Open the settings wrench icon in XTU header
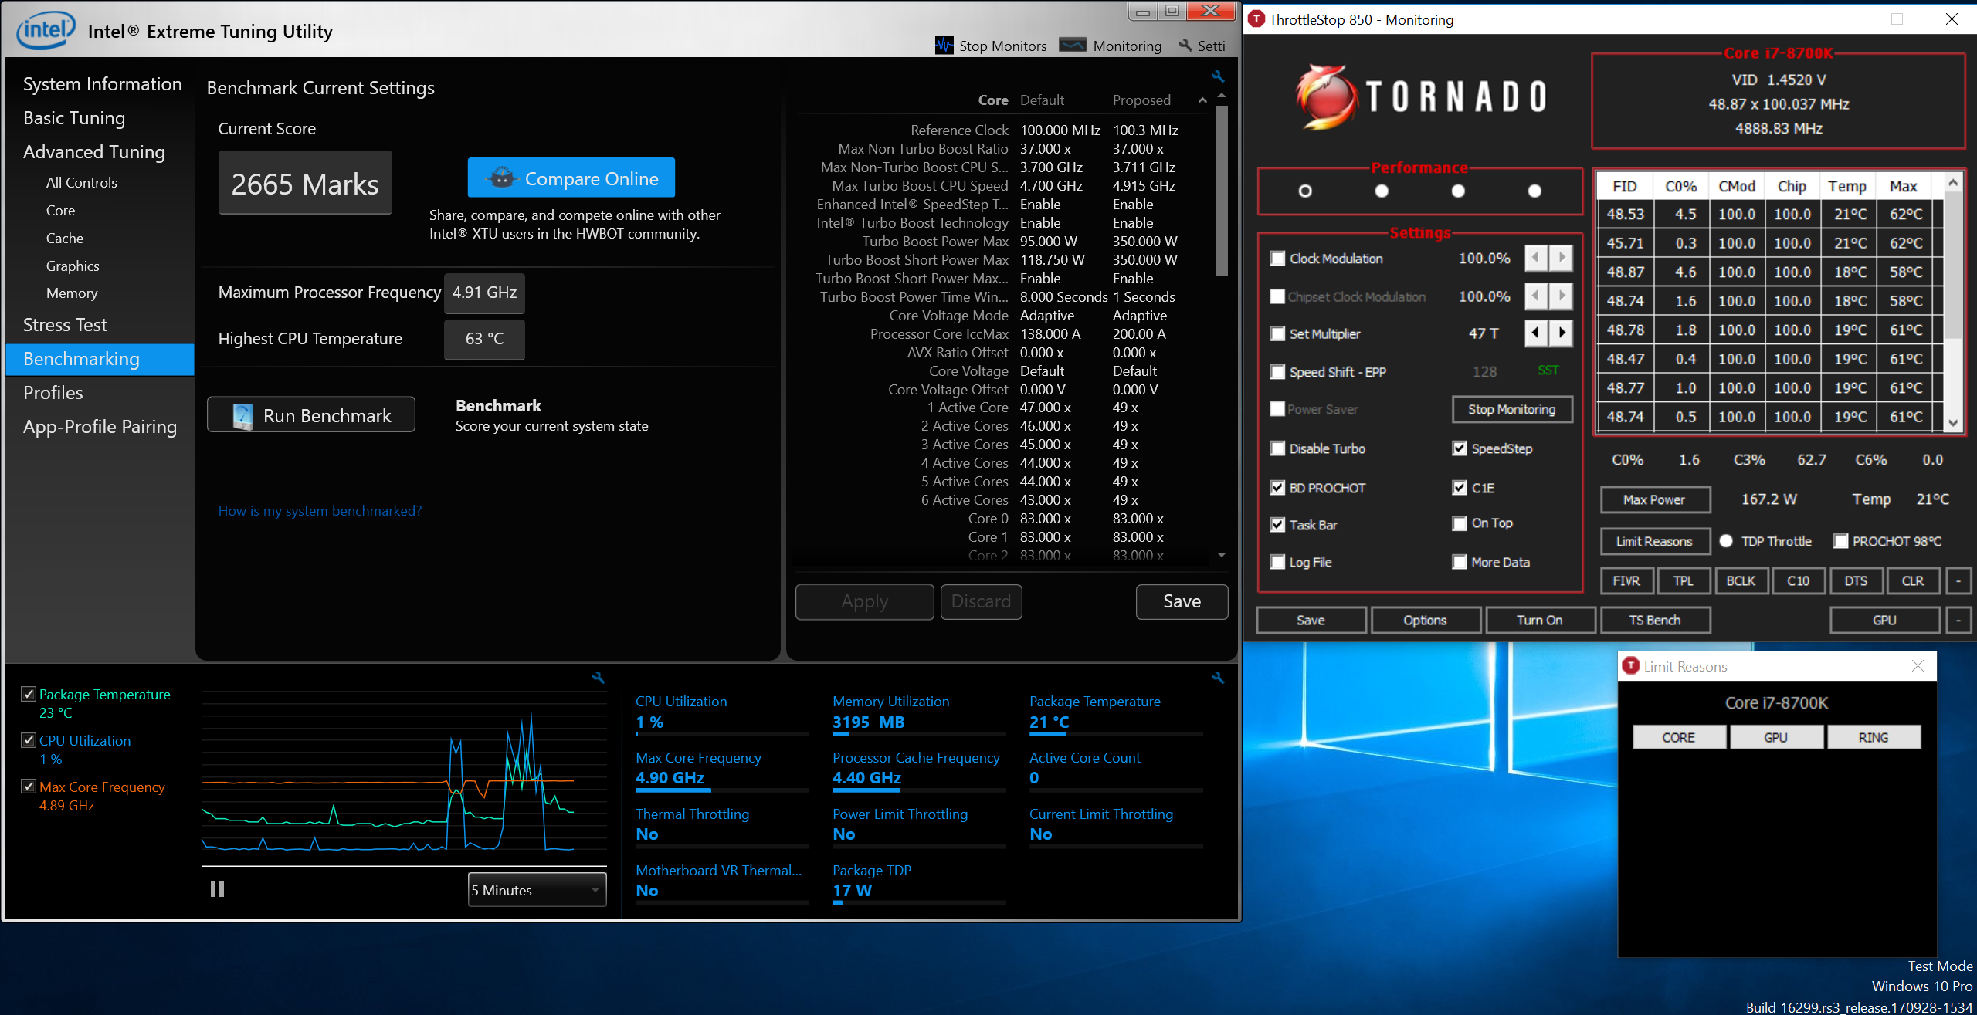 1186,46
